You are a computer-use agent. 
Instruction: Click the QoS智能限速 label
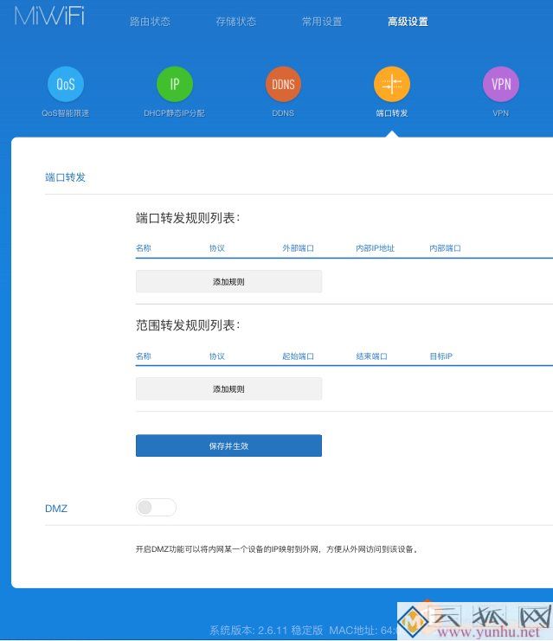[x=66, y=113]
